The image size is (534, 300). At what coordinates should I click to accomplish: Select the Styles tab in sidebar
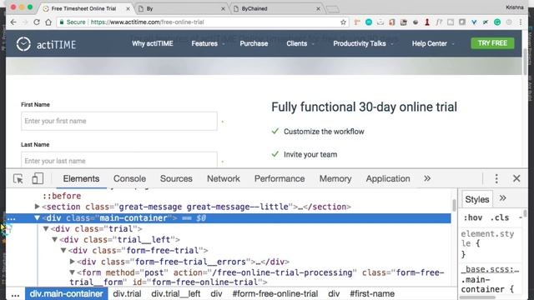pyautogui.click(x=476, y=199)
